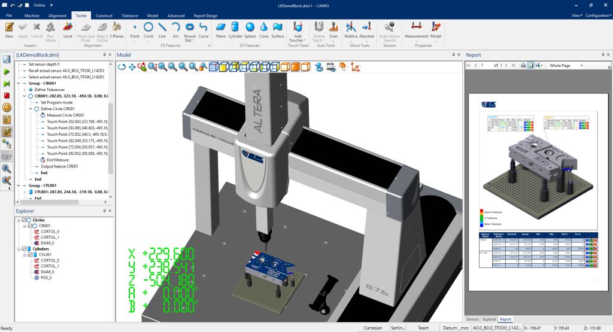Click the print icon in Report toolbar
The image size is (613, 332).
click(x=523, y=65)
